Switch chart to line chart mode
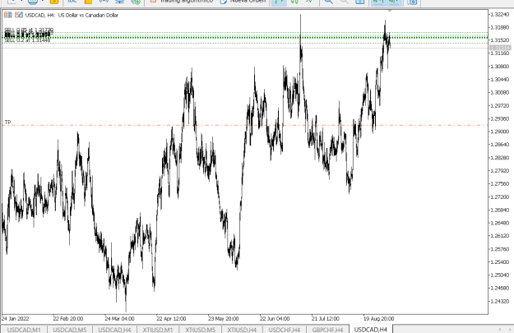The image size is (514, 333). (308, 2)
